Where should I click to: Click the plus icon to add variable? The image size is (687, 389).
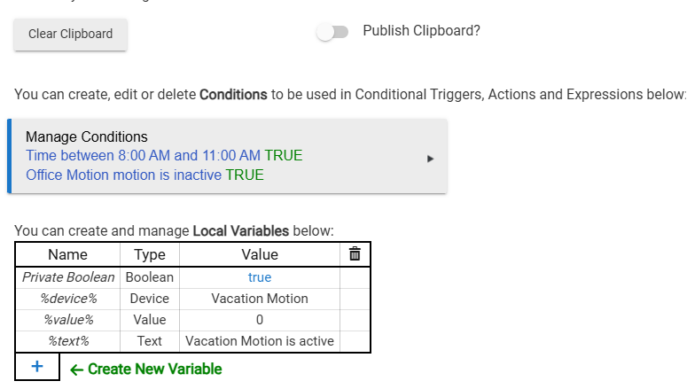pos(37,367)
